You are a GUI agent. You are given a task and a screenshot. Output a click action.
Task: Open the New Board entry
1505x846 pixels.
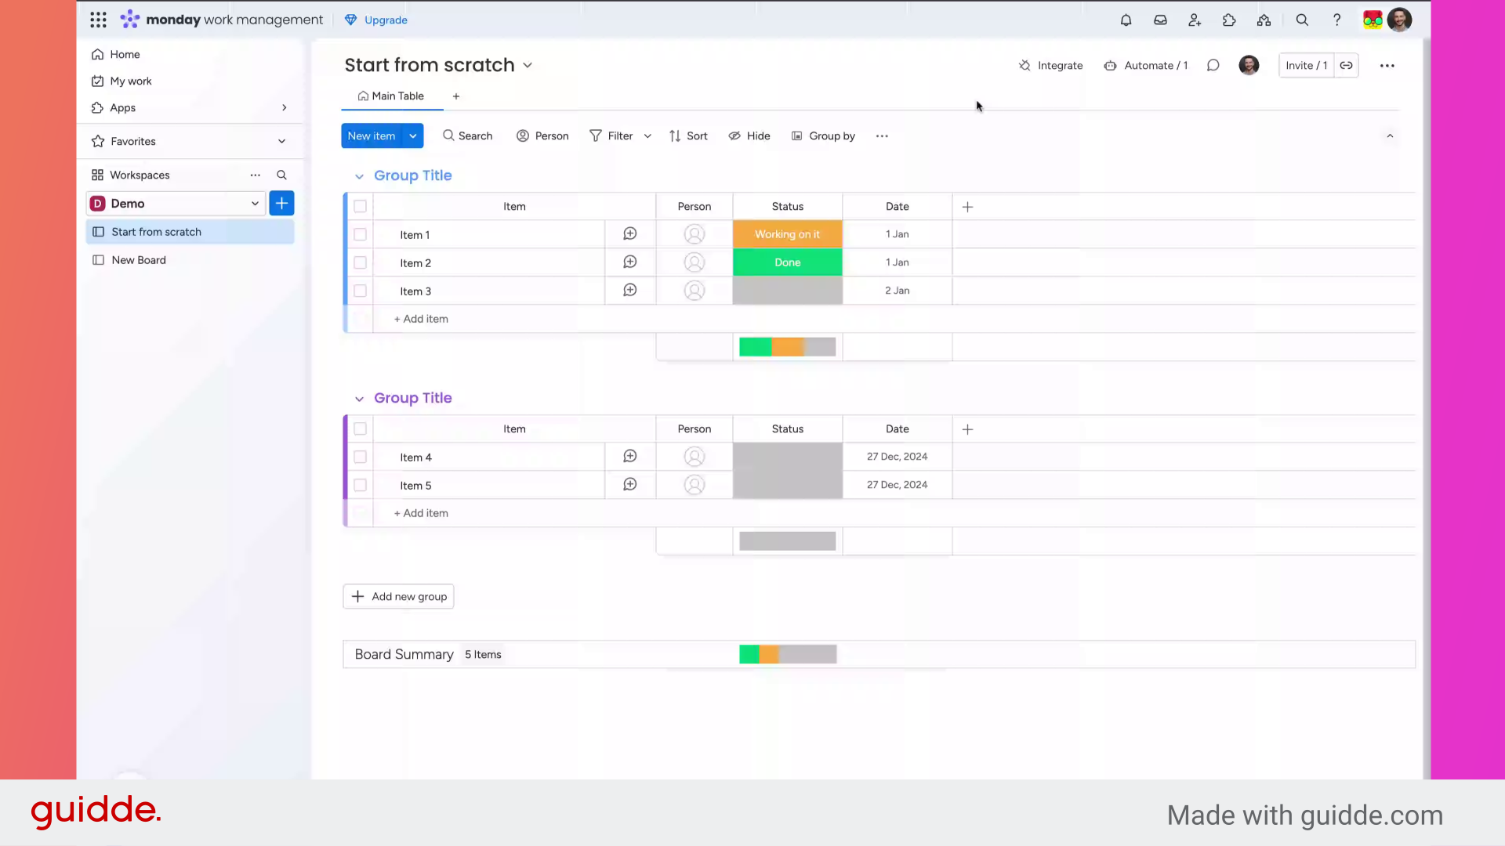click(x=190, y=260)
